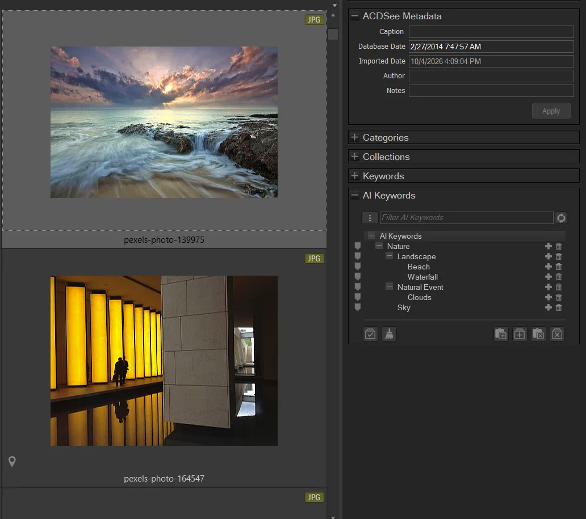
Task: Open the three-dot options menu beside Filter AI Keywords
Action: [370, 218]
